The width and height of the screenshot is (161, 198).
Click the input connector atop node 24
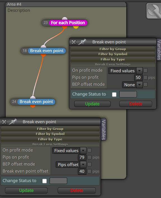click(33, 98)
